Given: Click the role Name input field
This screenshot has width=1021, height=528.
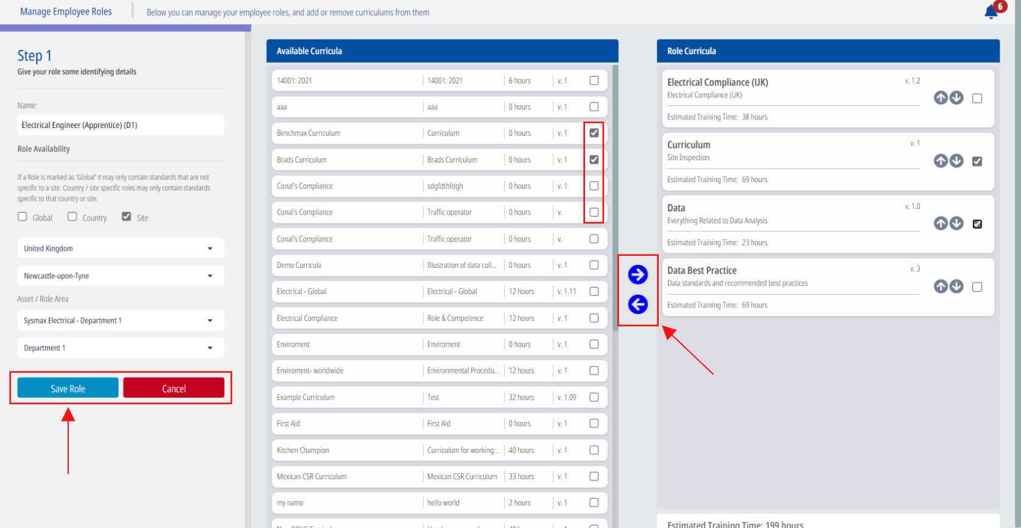Looking at the screenshot, I should (121, 125).
